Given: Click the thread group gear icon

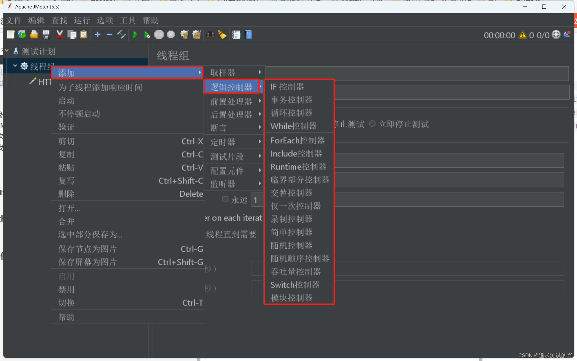Looking at the screenshot, I should pyautogui.click(x=24, y=66).
